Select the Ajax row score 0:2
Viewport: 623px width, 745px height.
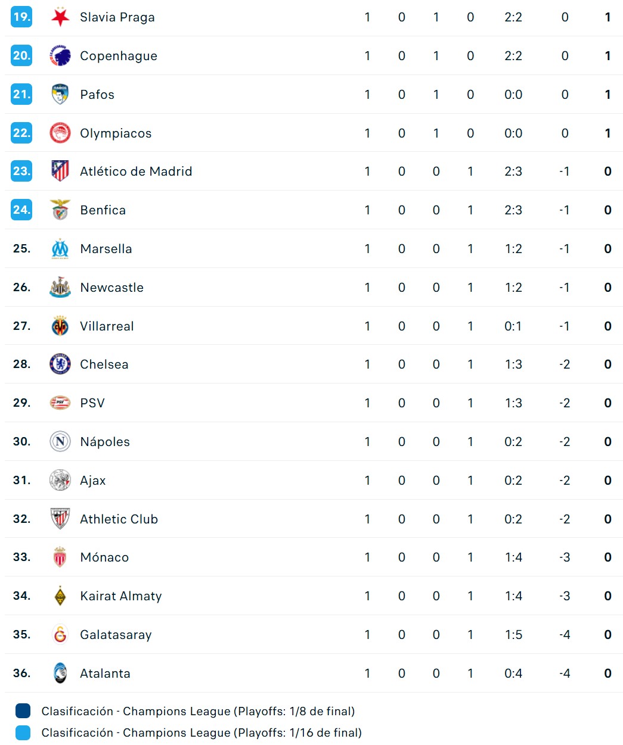point(513,481)
